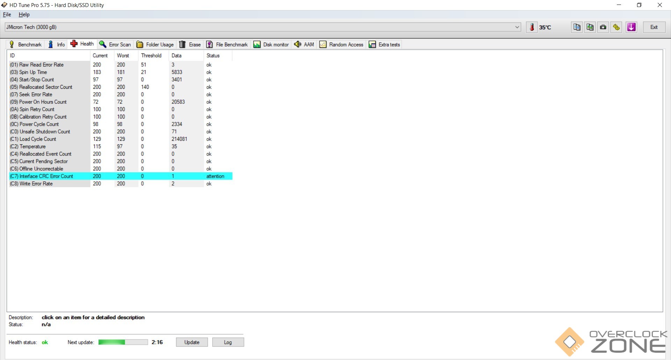Viewport: 671px width, 360px height.
Task: Select the (C6) Offline Uncorrectable row
Action: coord(121,169)
